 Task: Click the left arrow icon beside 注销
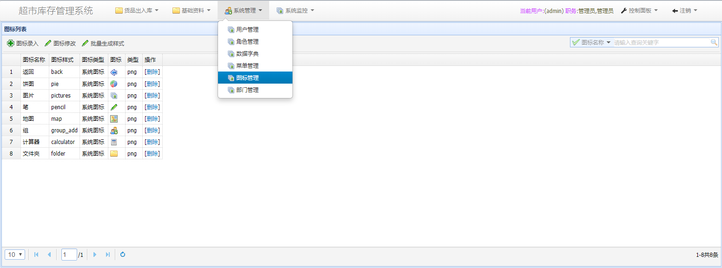[675, 10]
